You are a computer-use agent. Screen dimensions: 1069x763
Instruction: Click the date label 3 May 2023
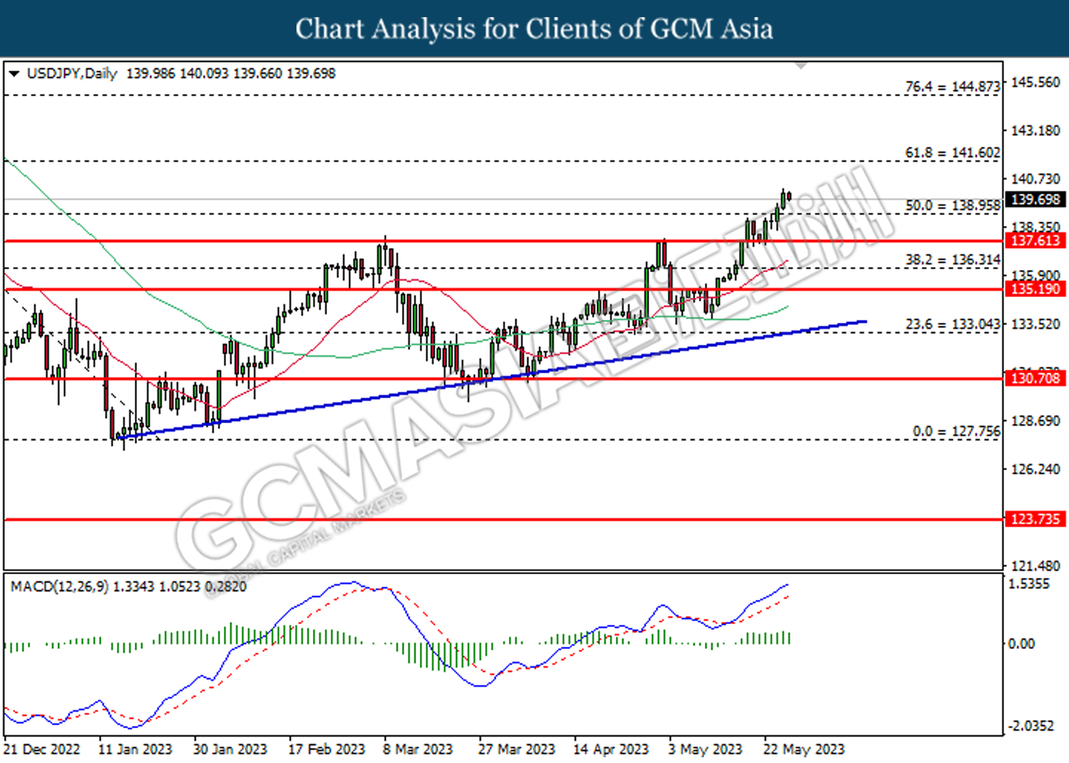pos(705,749)
